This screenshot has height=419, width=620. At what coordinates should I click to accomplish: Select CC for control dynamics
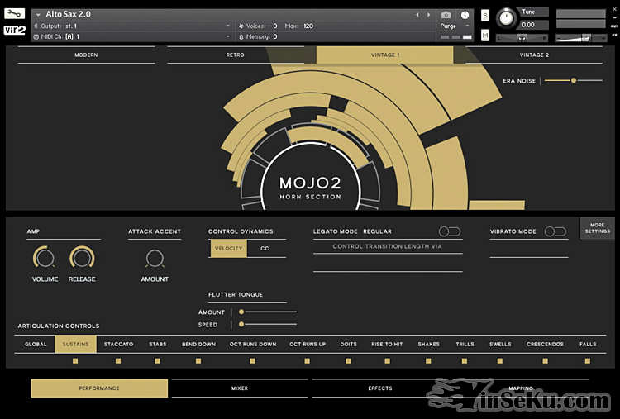[265, 249]
